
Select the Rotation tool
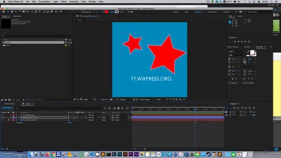[20, 12]
